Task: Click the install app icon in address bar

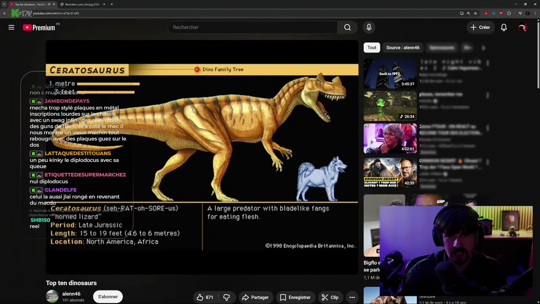Action: tap(462, 13)
